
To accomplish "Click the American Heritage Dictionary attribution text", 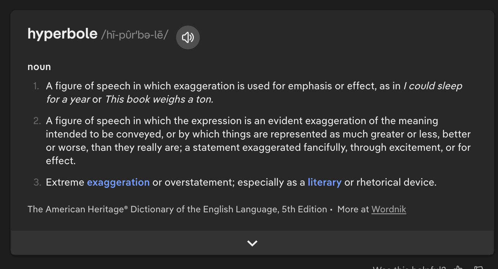I will click(x=177, y=209).
